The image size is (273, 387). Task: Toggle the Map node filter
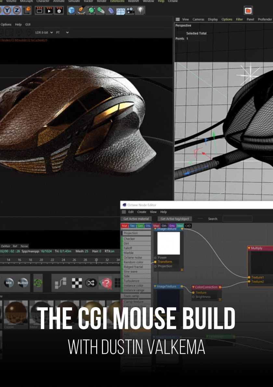click(156, 226)
